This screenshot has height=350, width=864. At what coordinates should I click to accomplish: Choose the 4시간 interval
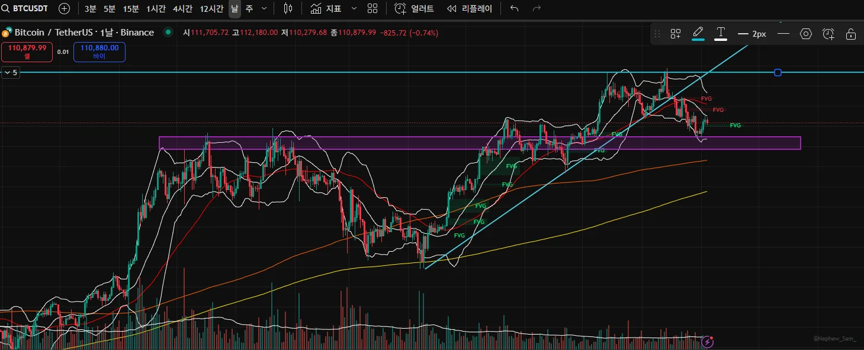[182, 9]
